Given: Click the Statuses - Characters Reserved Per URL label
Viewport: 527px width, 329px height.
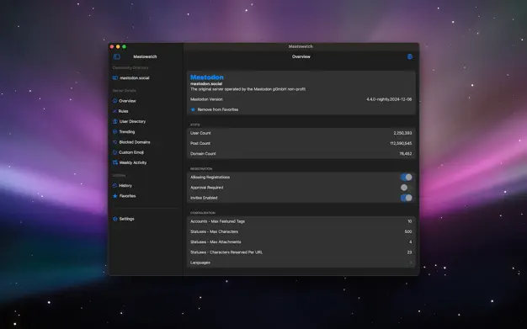Looking at the screenshot, I should pyautogui.click(x=226, y=252).
